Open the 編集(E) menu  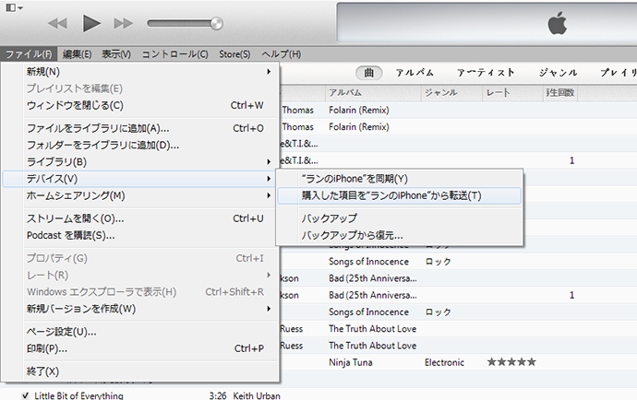[78, 54]
